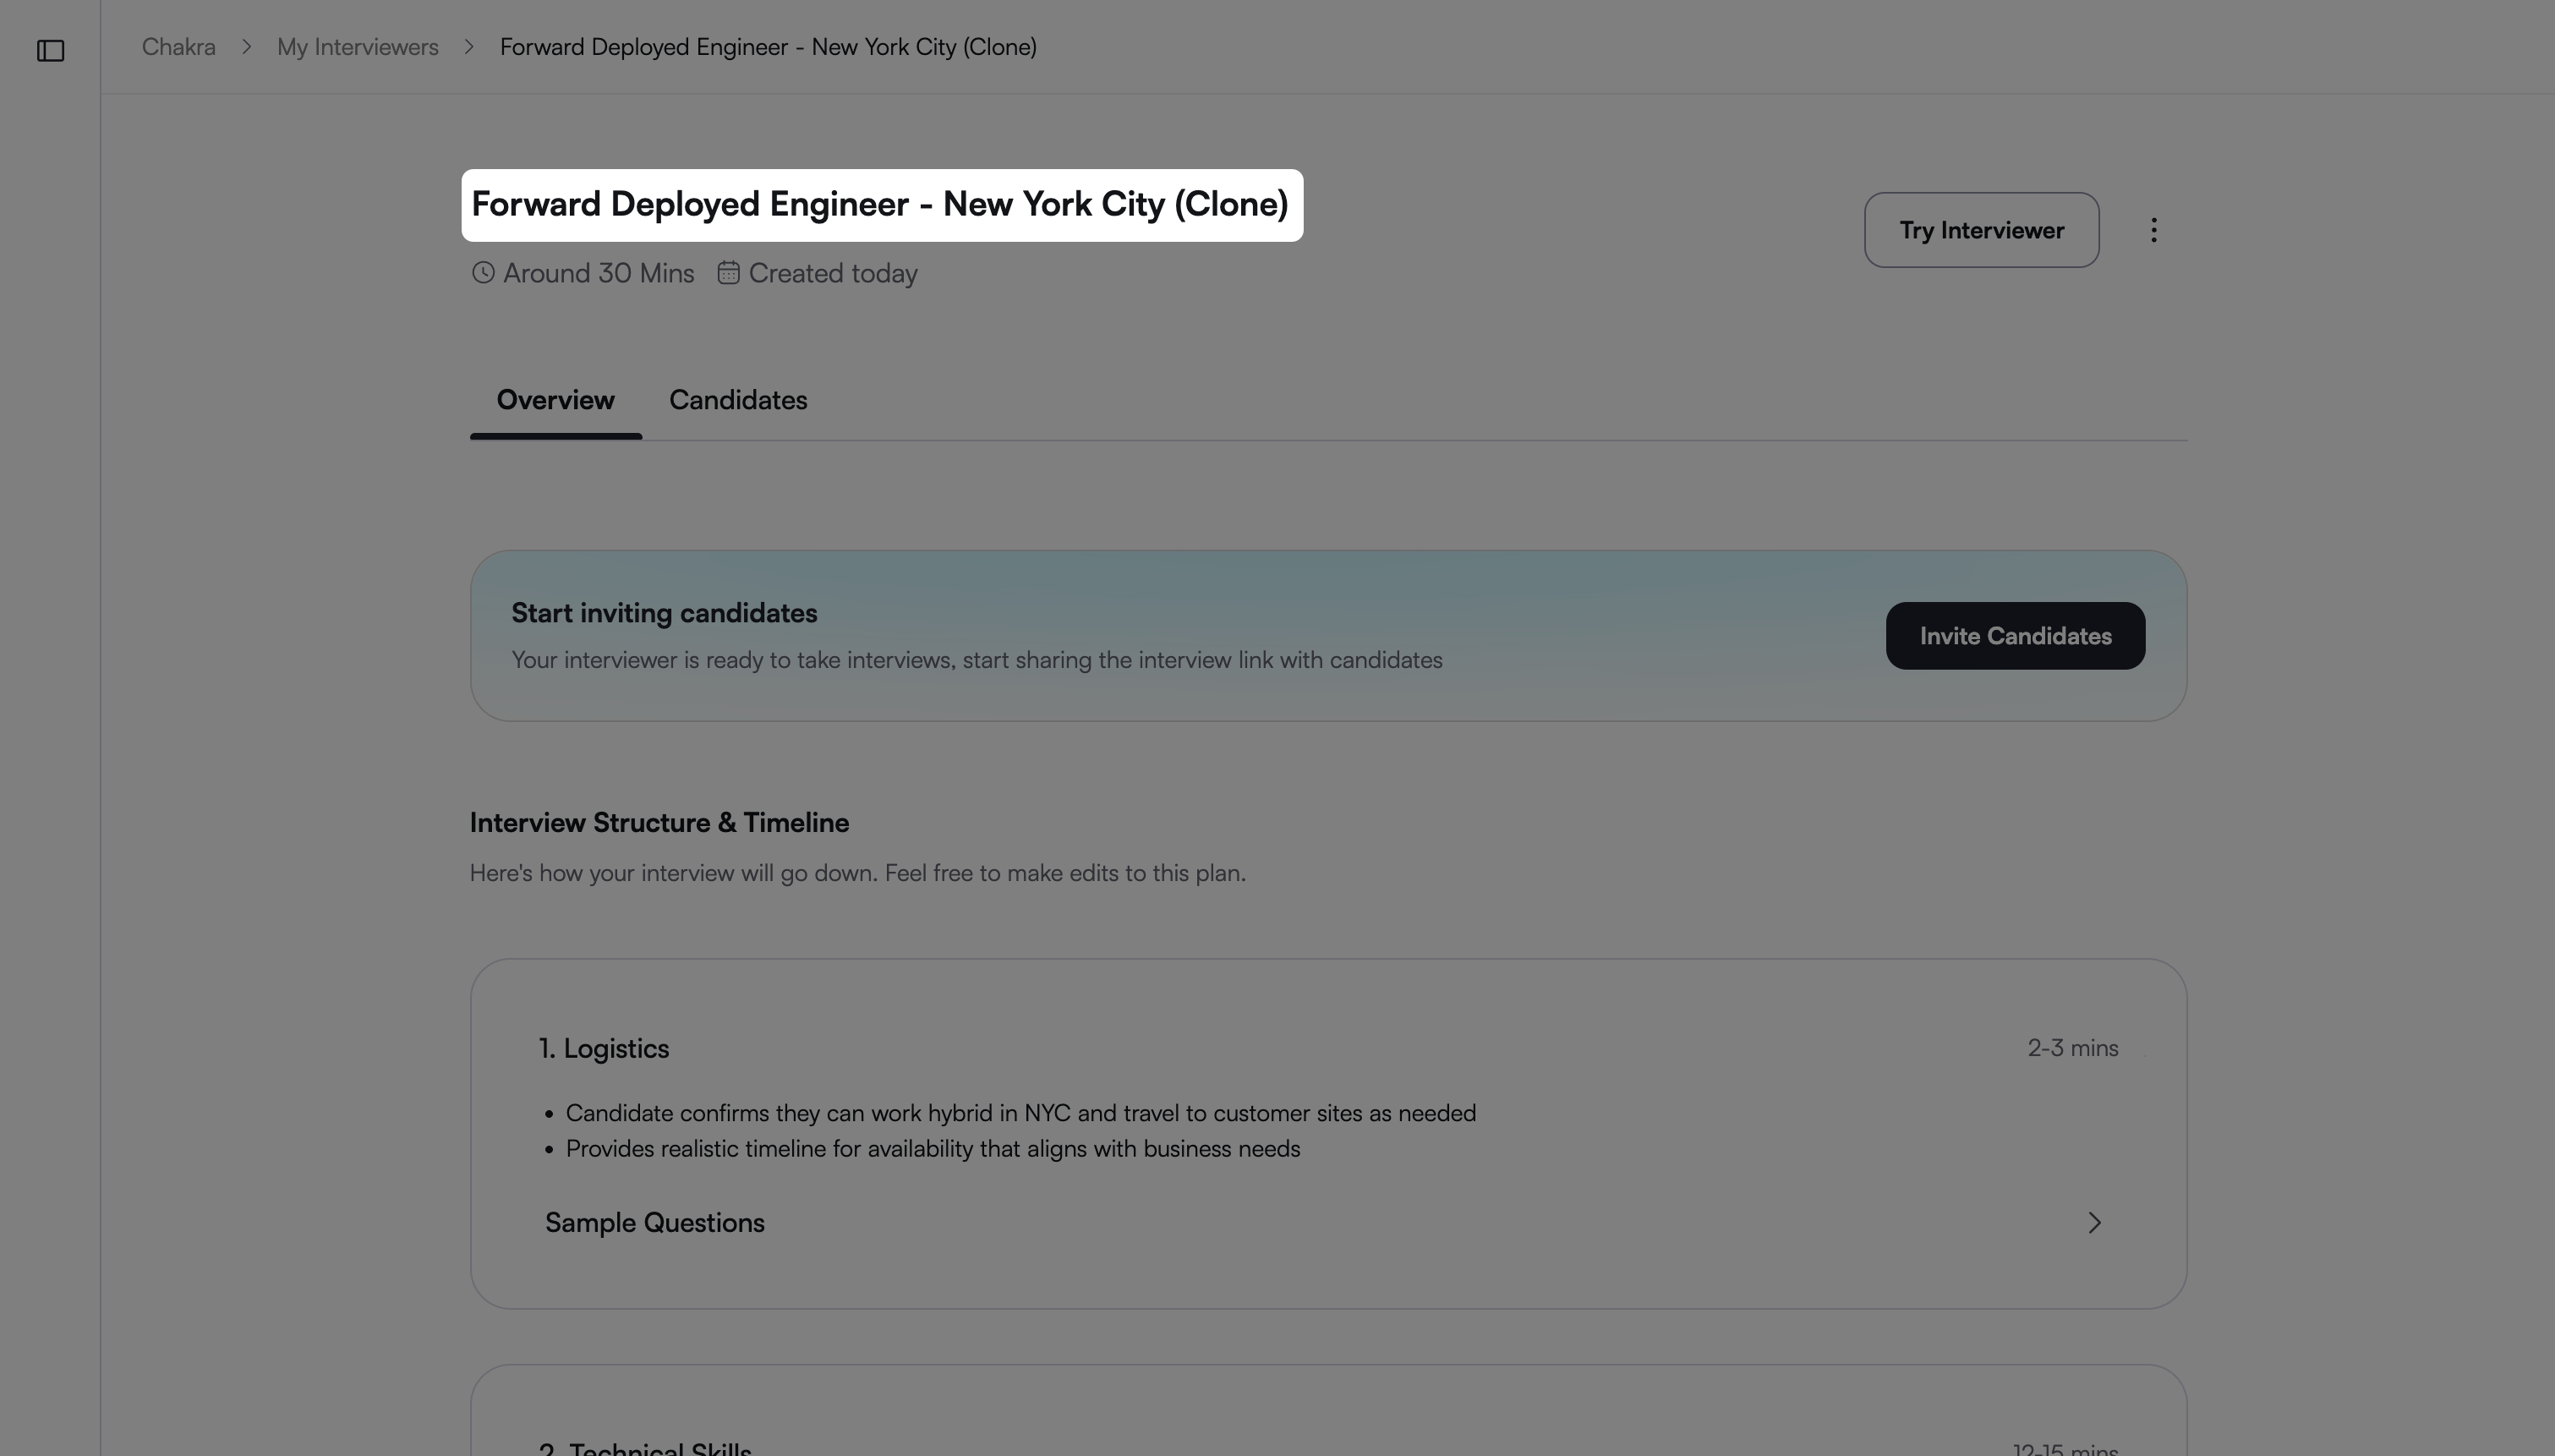The width and height of the screenshot is (2555, 1456).
Task: Switch to the Candidates tab
Action: click(x=738, y=400)
